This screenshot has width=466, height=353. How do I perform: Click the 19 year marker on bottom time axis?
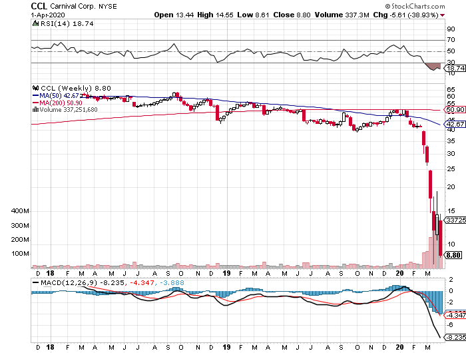point(226,347)
